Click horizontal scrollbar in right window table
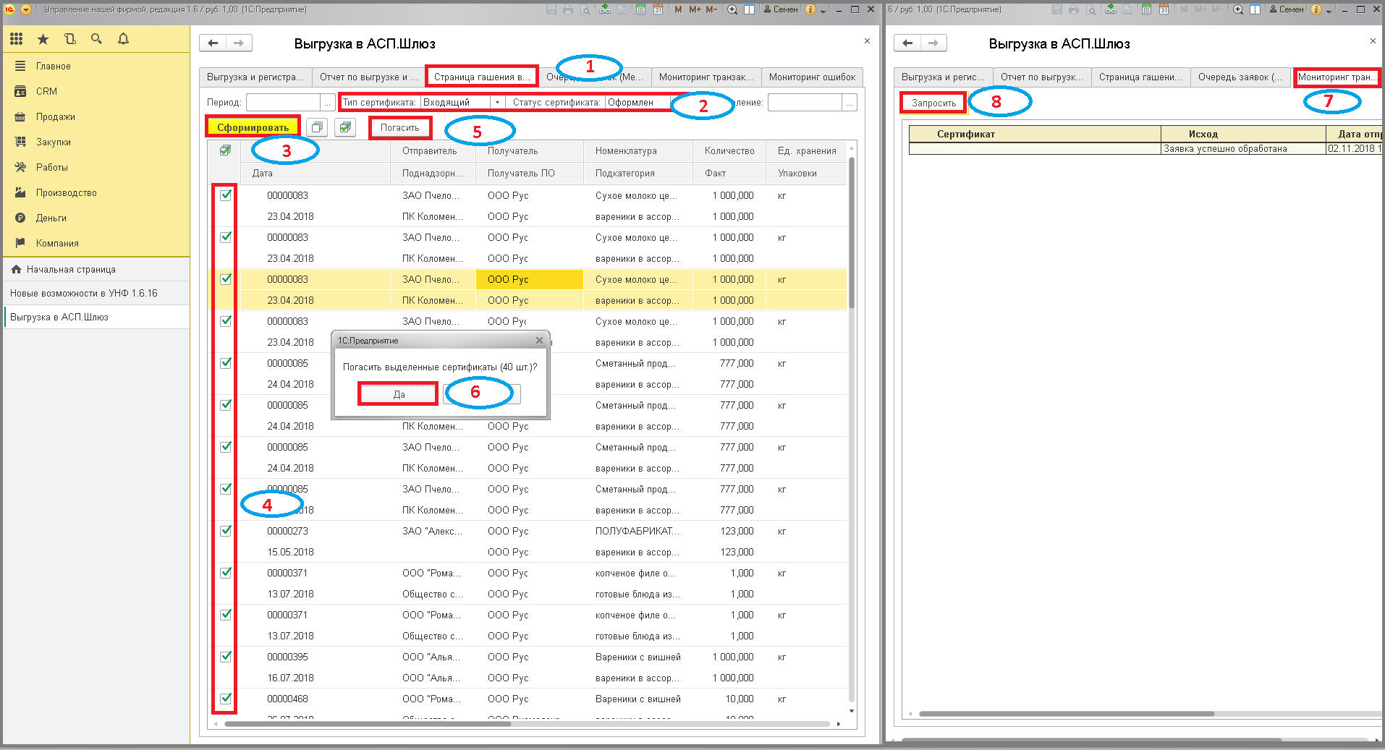1385x750 pixels. tap(1066, 714)
